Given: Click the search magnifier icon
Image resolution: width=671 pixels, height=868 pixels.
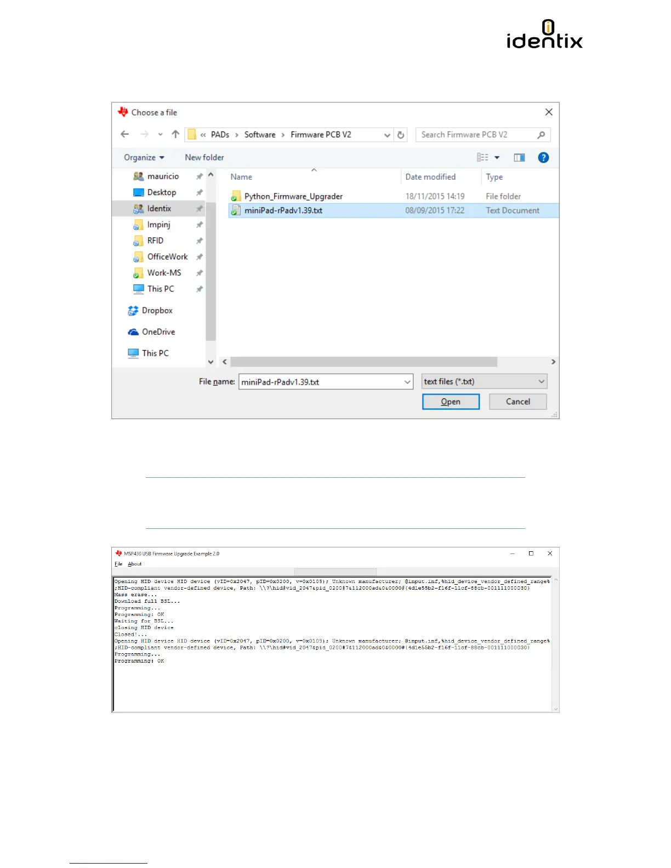Looking at the screenshot, I should tap(541, 135).
